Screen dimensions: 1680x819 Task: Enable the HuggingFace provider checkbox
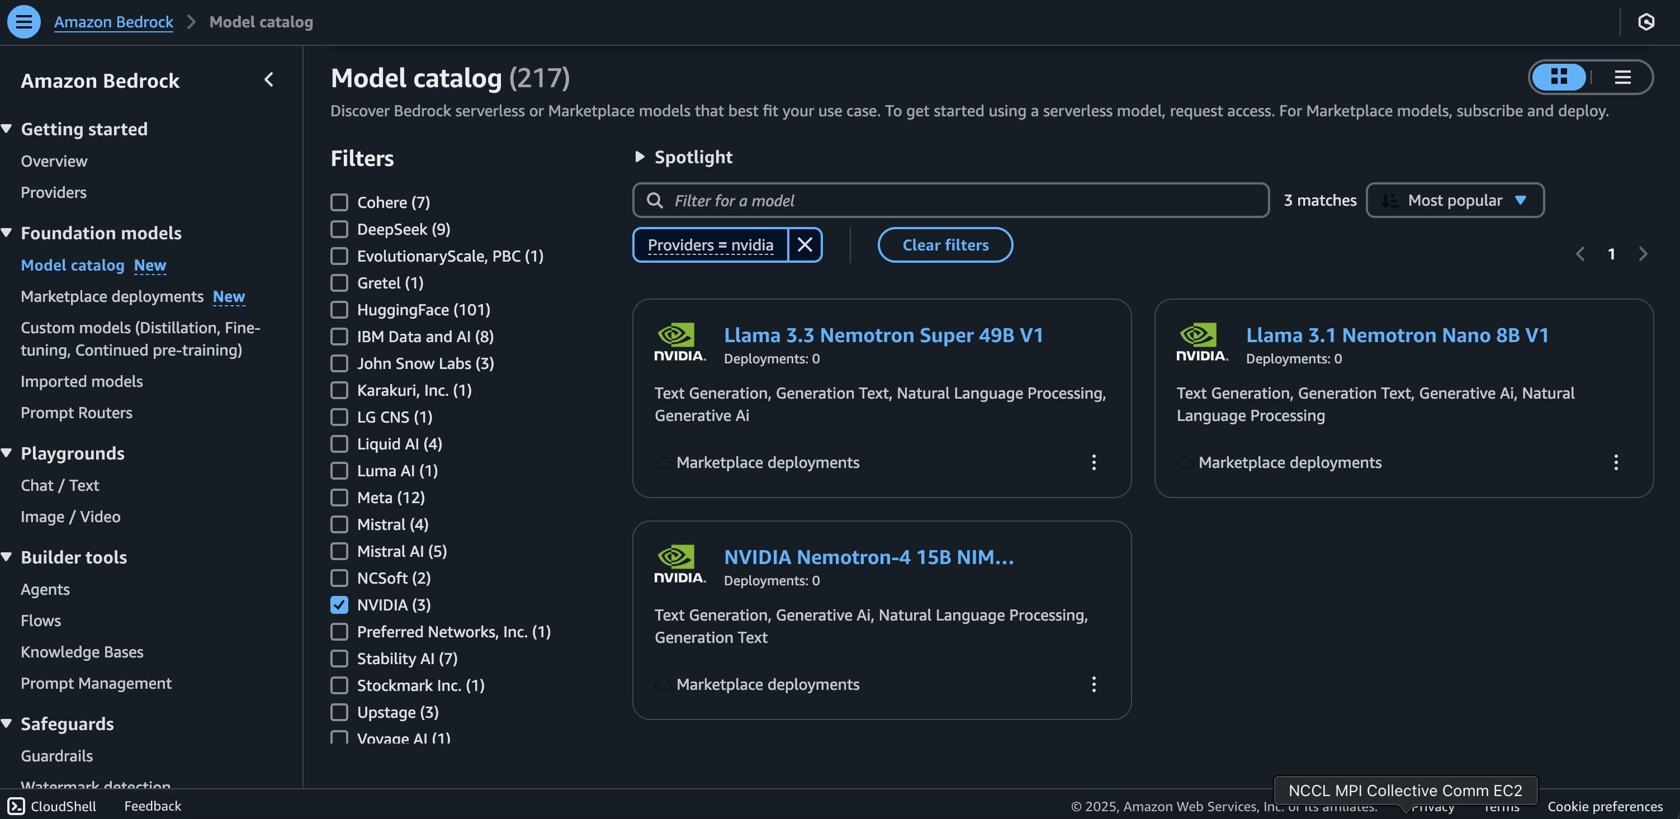[339, 310]
